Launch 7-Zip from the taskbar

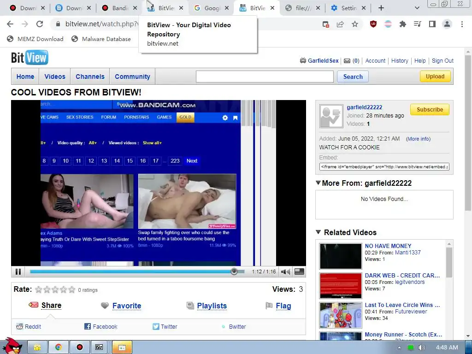click(99, 347)
